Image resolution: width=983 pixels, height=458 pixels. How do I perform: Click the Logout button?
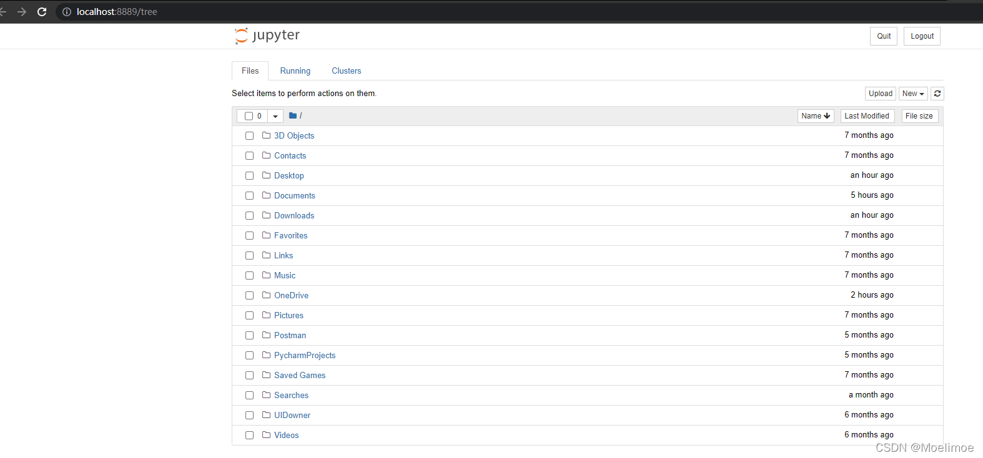pyautogui.click(x=922, y=36)
